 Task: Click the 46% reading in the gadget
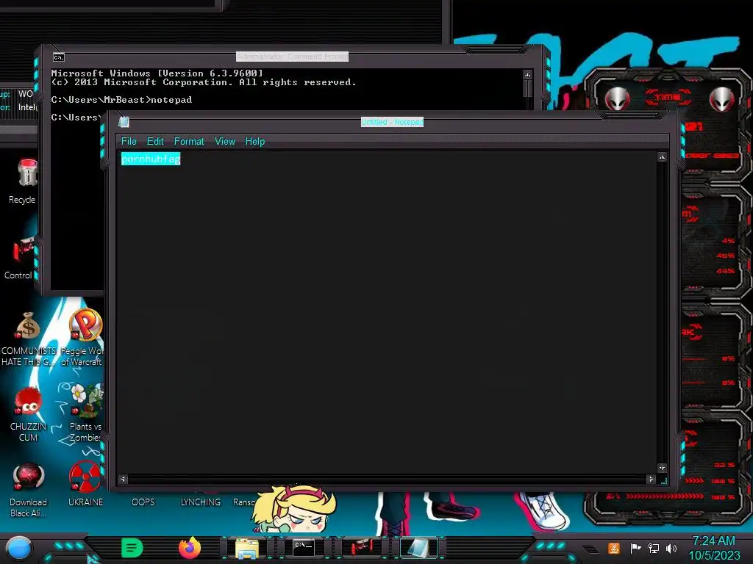726,256
